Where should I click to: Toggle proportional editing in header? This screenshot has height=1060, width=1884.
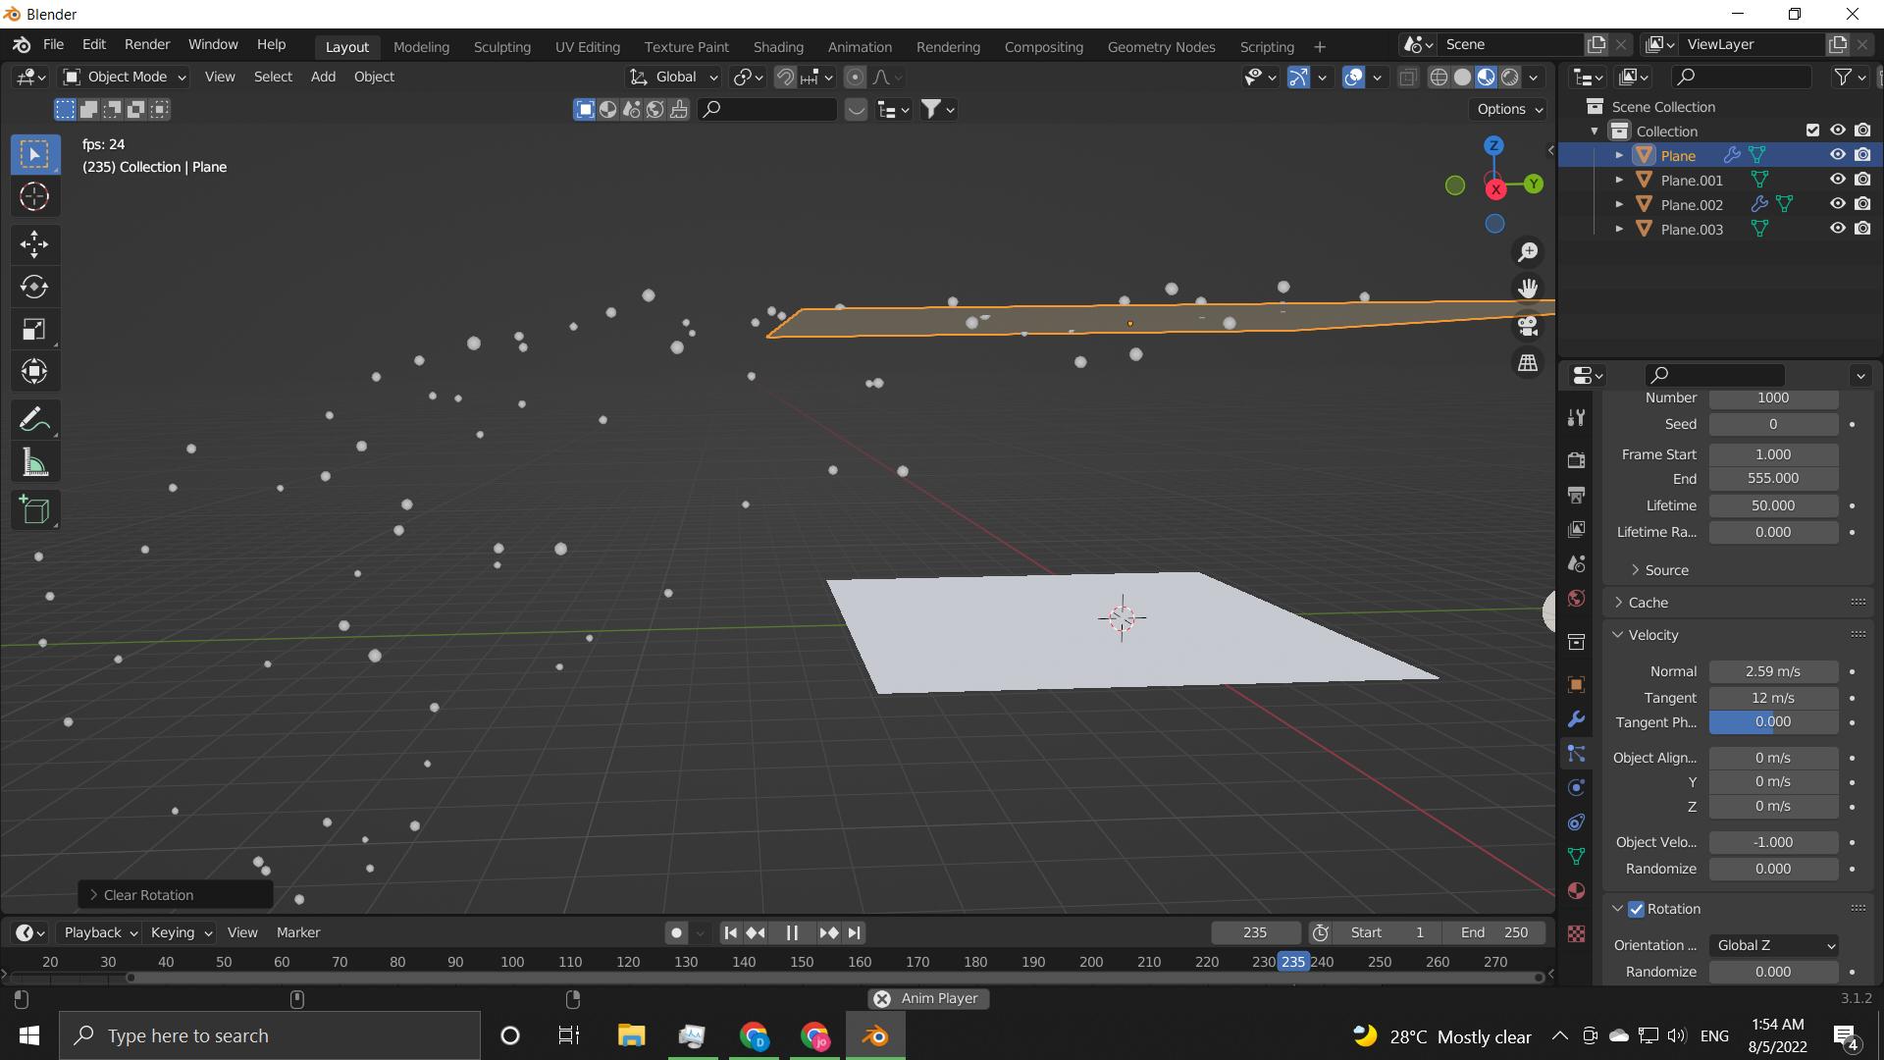855,78
